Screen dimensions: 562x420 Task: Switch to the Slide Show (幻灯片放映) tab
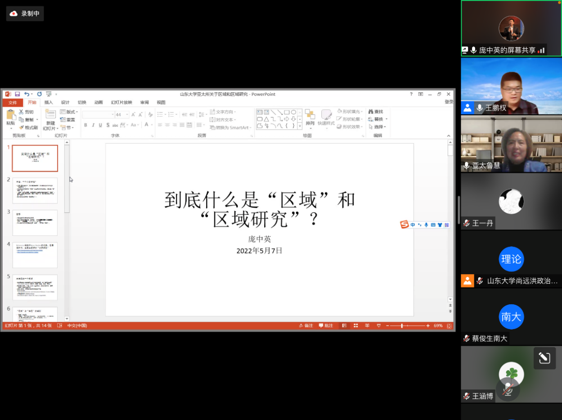click(121, 102)
